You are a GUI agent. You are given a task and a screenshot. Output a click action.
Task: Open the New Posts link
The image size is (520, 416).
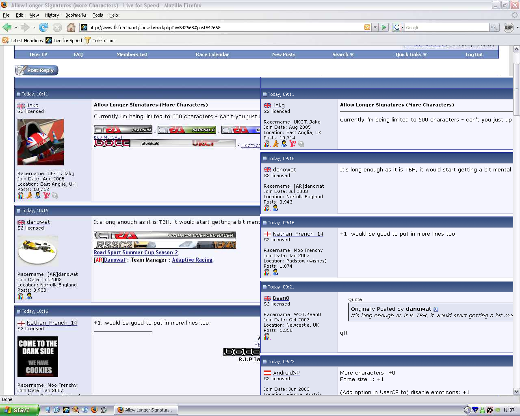pos(284,54)
